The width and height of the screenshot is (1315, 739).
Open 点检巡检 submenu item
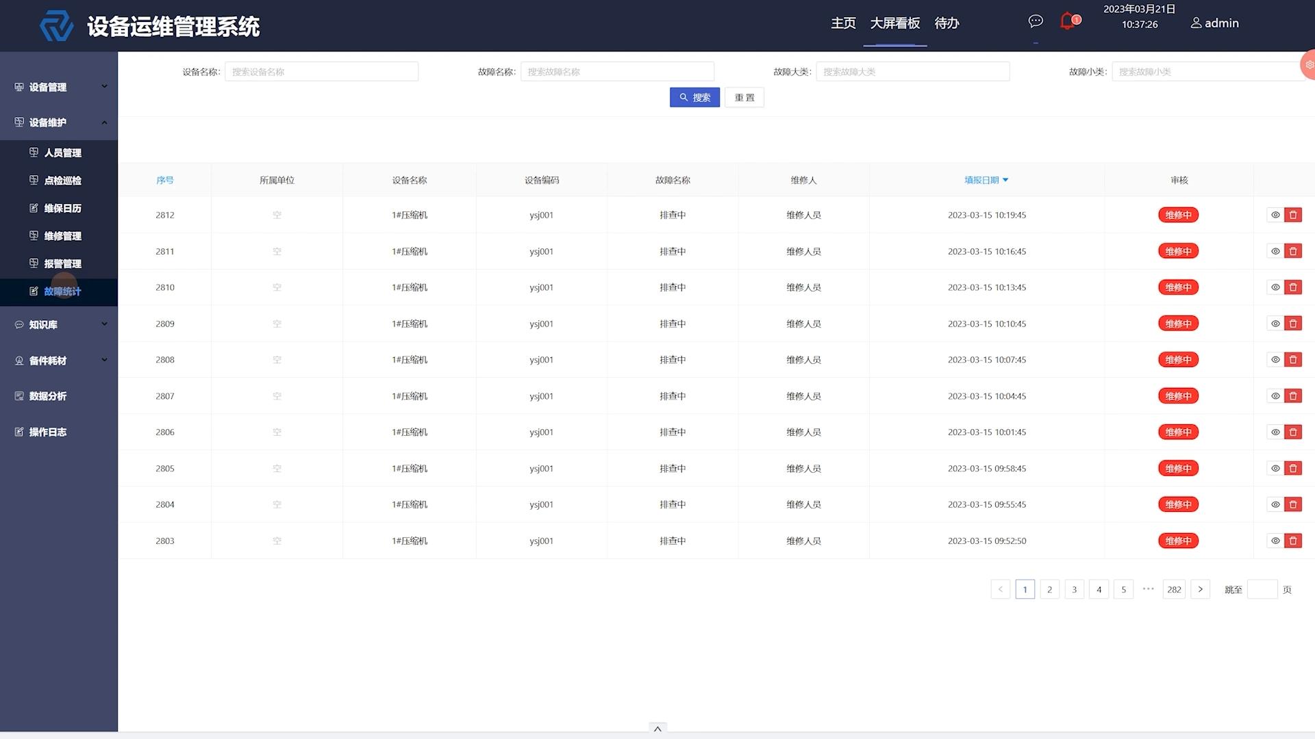click(59, 181)
